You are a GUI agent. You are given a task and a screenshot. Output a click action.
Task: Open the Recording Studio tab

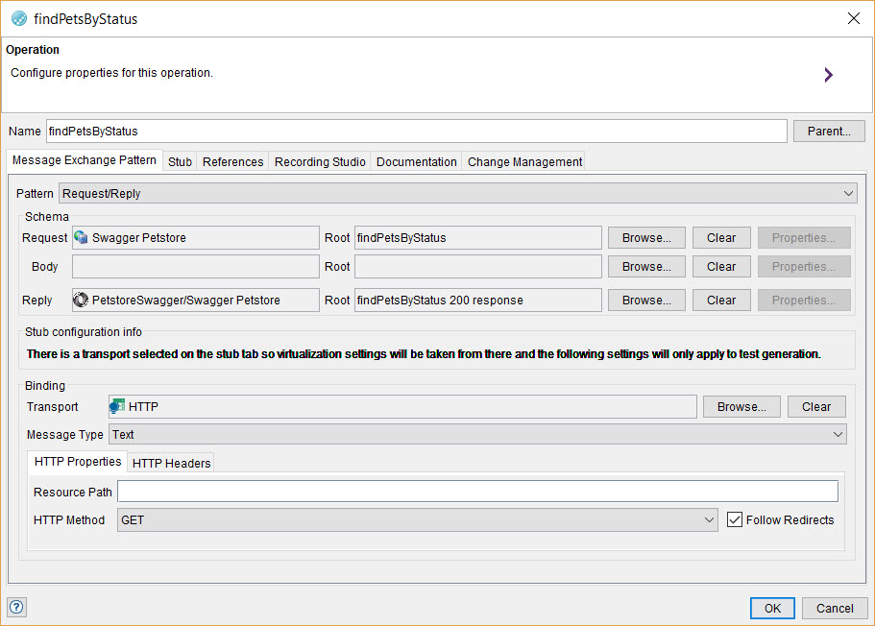click(x=319, y=161)
